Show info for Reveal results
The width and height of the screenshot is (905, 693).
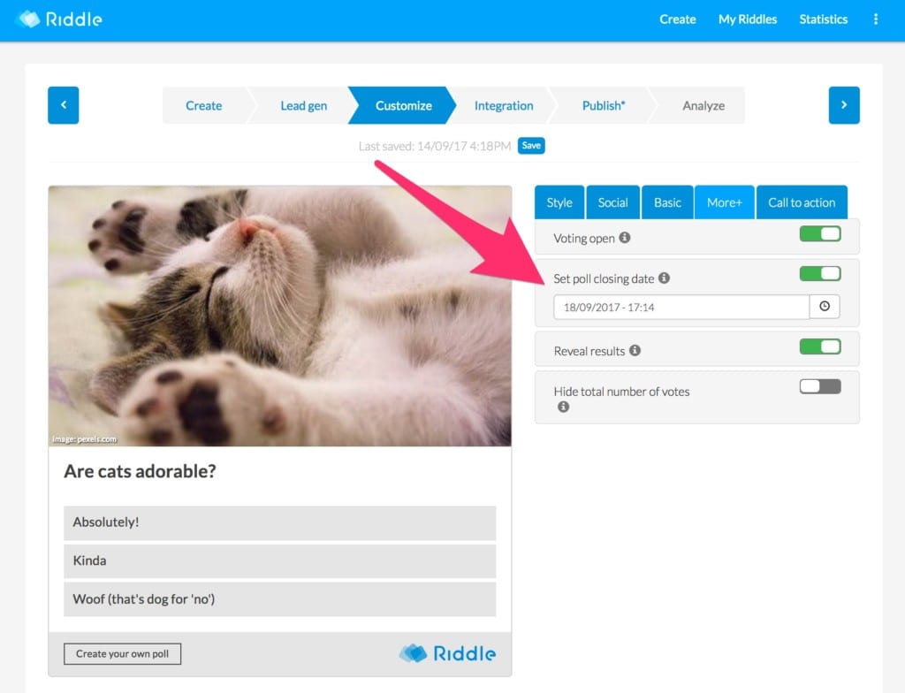pyautogui.click(x=635, y=350)
